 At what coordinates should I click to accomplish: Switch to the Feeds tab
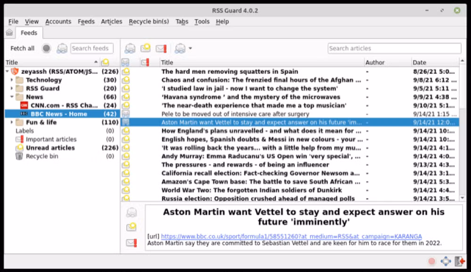pos(29,33)
